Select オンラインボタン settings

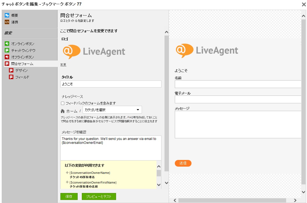[x=23, y=44]
